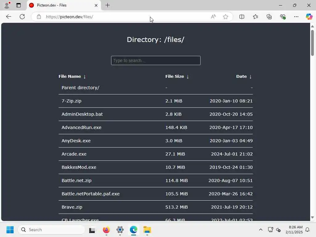Open File Explorer from taskbar

(x=147, y=230)
